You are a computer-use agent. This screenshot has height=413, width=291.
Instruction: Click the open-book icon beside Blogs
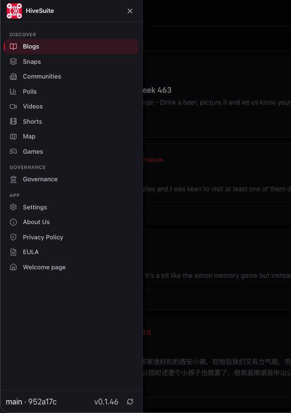pyautogui.click(x=13, y=47)
